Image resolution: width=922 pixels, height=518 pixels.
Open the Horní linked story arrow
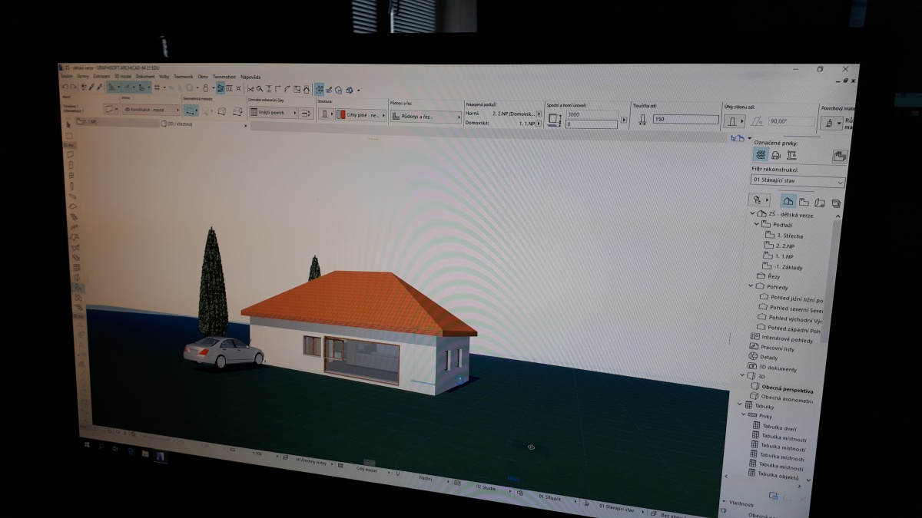539,114
